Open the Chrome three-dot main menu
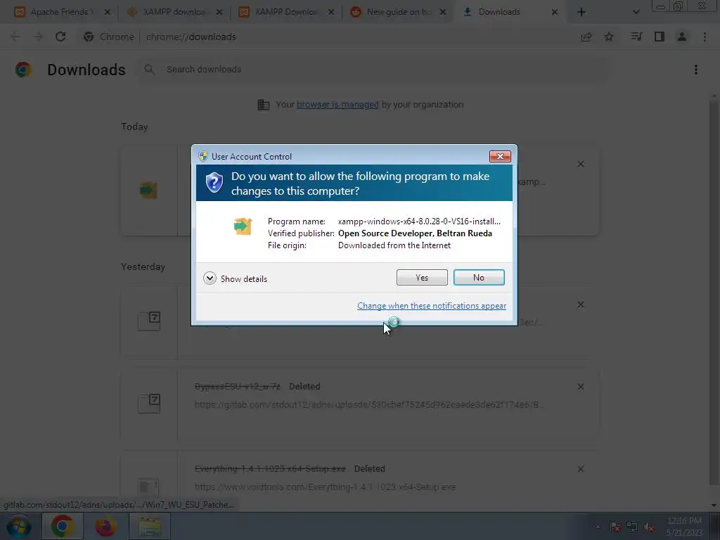 click(x=705, y=37)
